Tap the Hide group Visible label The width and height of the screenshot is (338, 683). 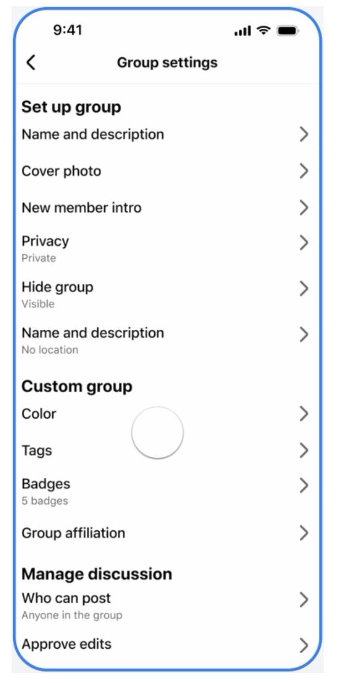(38, 304)
